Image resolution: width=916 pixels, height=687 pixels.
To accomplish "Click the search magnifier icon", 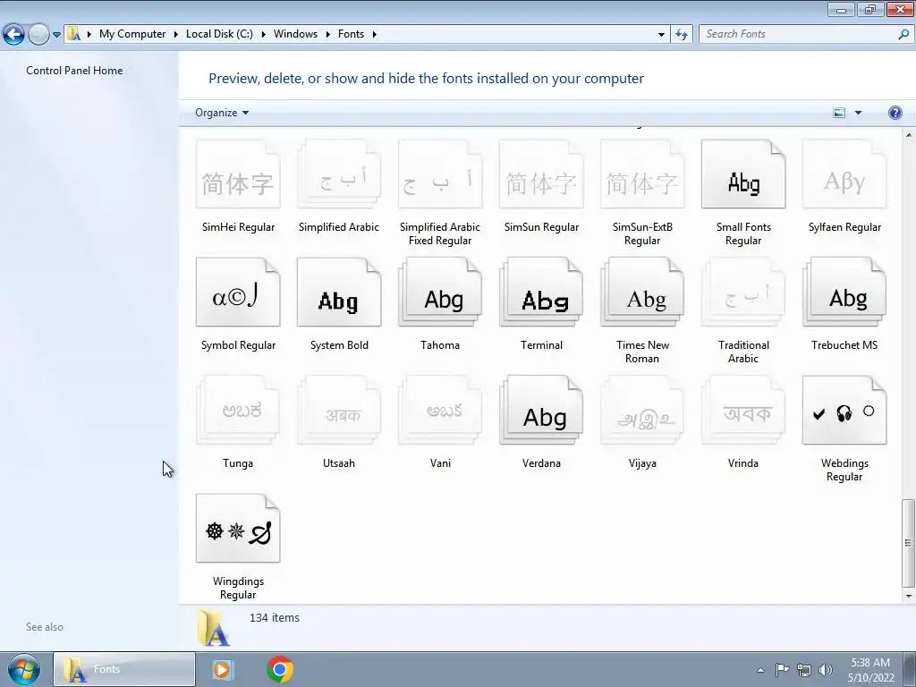I will pyautogui.click(x=903, y=34).
